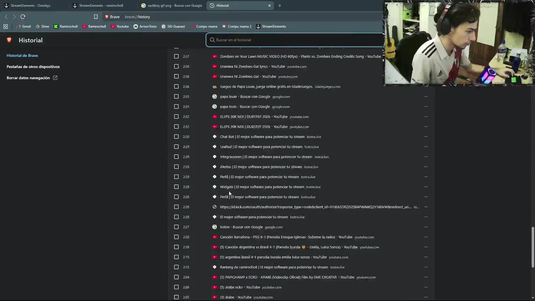Open three-dot menu for PAPICHAMP x ECKO entry
The width and height of the screenshot is (535, 301).
tap(426, 277)
